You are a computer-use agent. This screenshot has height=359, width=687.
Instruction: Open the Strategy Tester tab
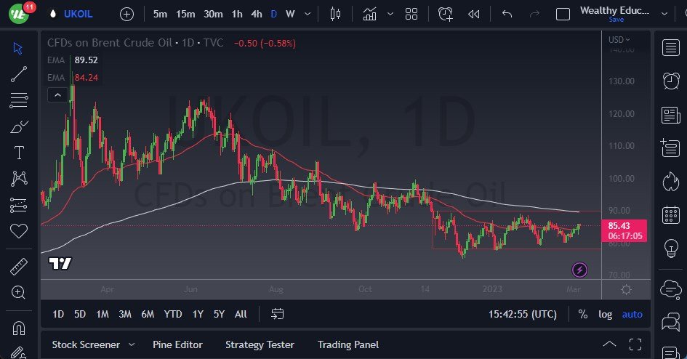click(x=260, y=344)
